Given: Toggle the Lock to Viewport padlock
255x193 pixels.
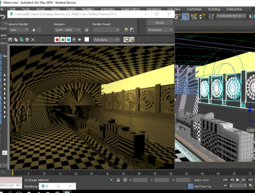Looking at the screenshot, I should (87, 30).
